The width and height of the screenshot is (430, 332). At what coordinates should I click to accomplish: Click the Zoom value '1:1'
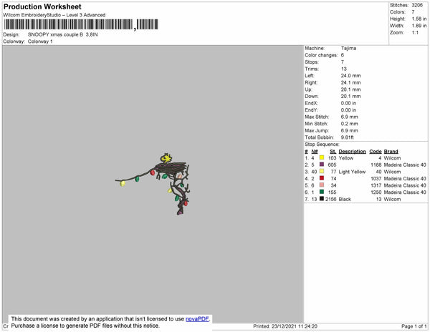click(x=415, y=33)
